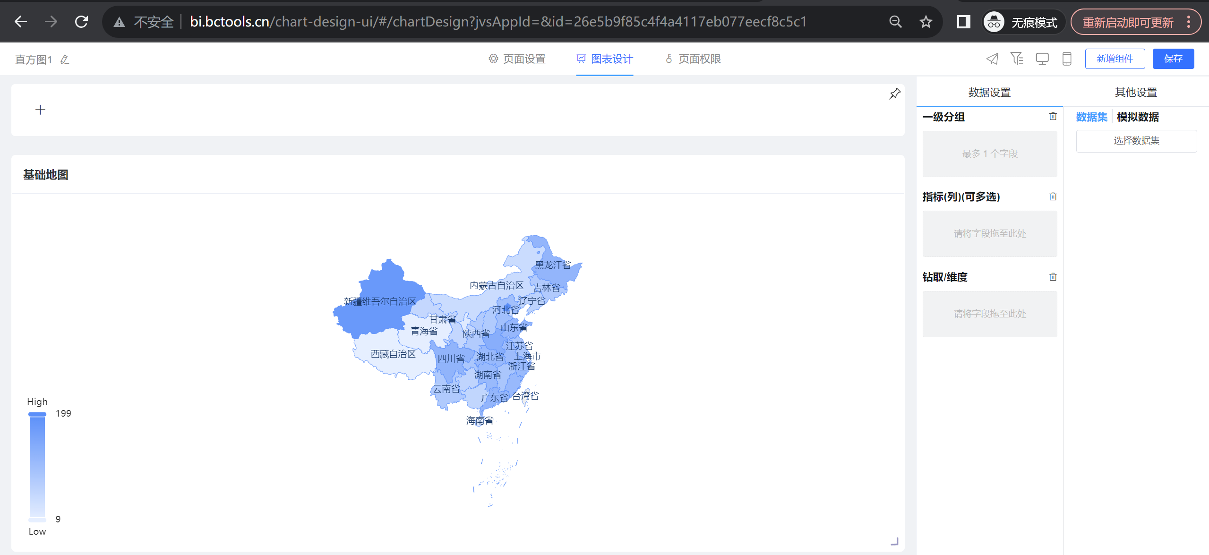
Task: Click the paper plane publish icon
Action: point(992,59)
